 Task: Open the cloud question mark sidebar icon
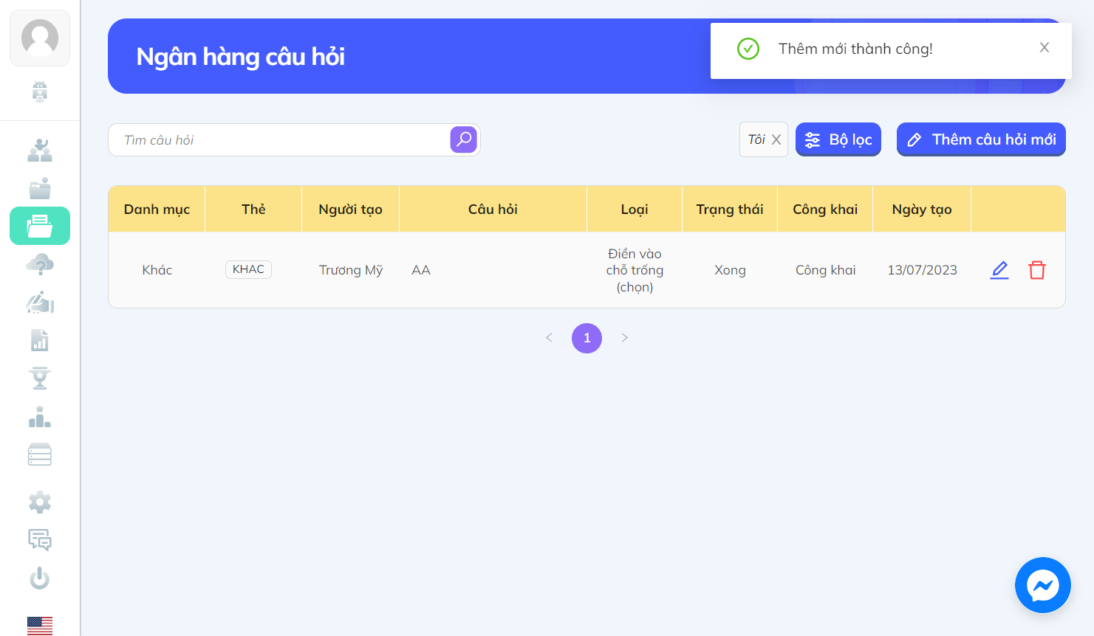click(x=40, y=264)
